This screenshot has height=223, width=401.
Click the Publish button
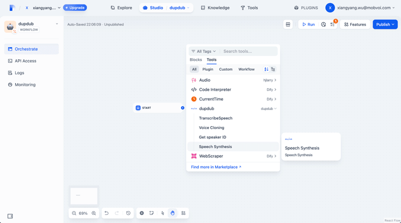[x=385, y=24]
